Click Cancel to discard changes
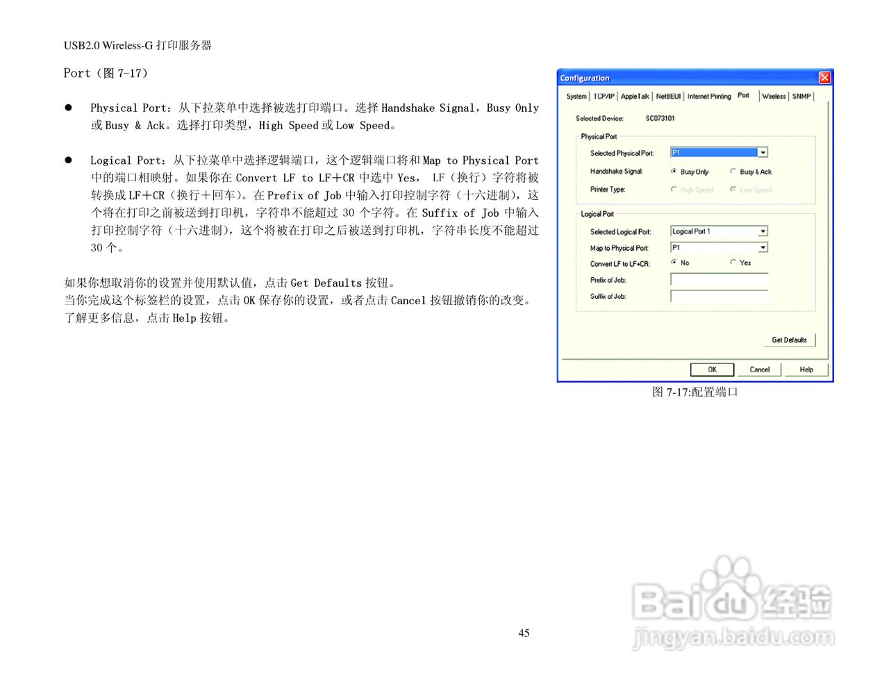The height and width of the screenshot is (687, 889). (x=759, y=369)
